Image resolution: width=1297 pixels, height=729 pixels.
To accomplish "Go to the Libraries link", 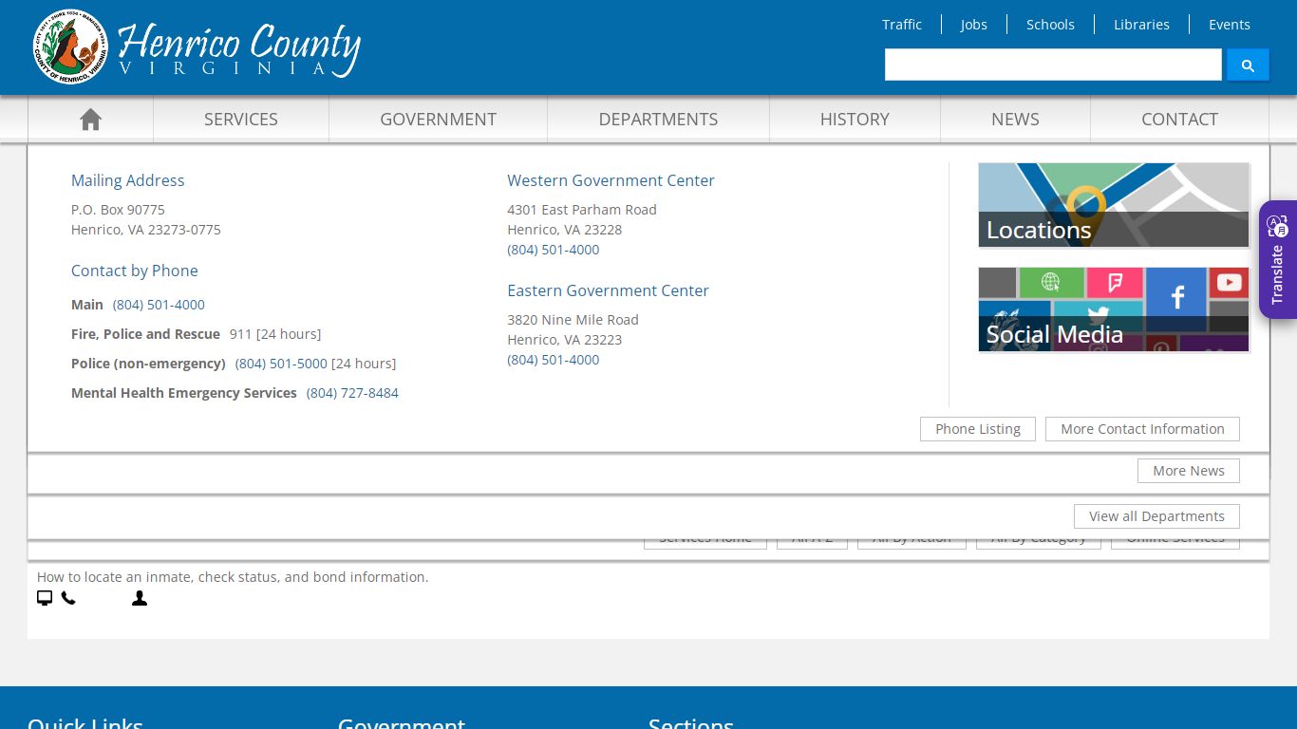I will (x=1141, y=25).
